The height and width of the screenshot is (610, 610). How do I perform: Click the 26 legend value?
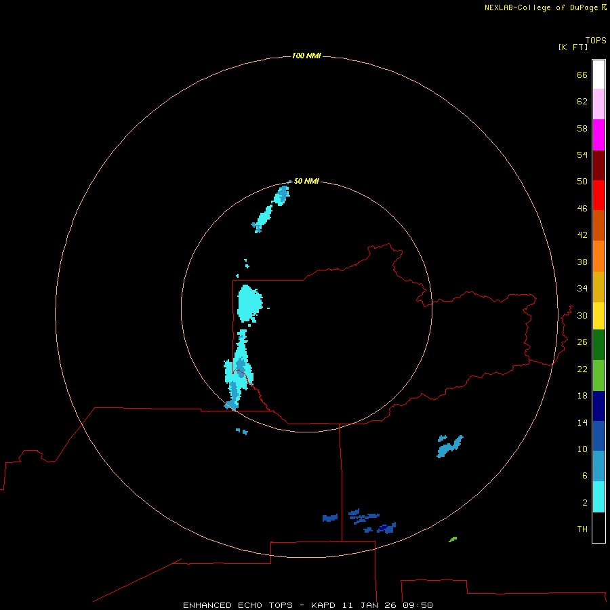pos(582,342)
